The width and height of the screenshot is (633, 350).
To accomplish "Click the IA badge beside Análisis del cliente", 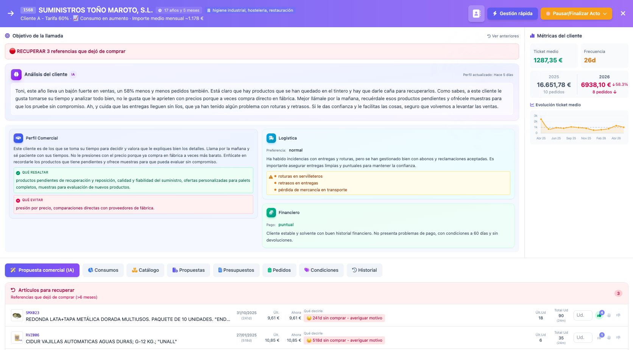I will pos(73,74).
